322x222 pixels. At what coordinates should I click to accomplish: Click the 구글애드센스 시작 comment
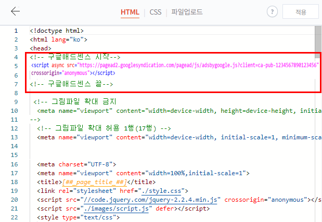tap(75, 57)
